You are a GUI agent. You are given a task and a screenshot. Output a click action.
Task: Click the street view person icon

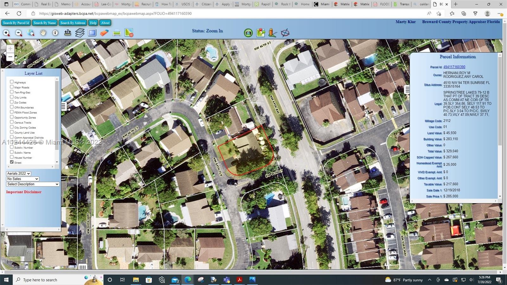coord(272,33)
